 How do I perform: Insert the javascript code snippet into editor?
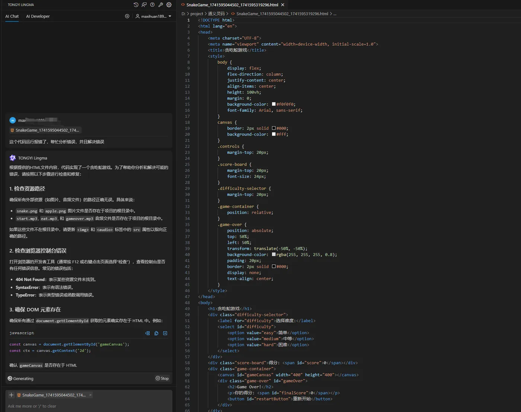coord(147,333)
